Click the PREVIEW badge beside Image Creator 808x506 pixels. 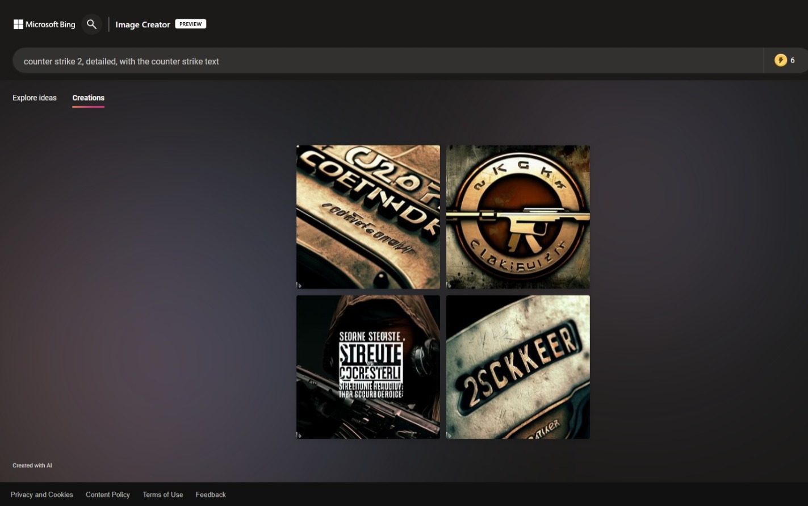pyautogui.click(x=190, y=24)
